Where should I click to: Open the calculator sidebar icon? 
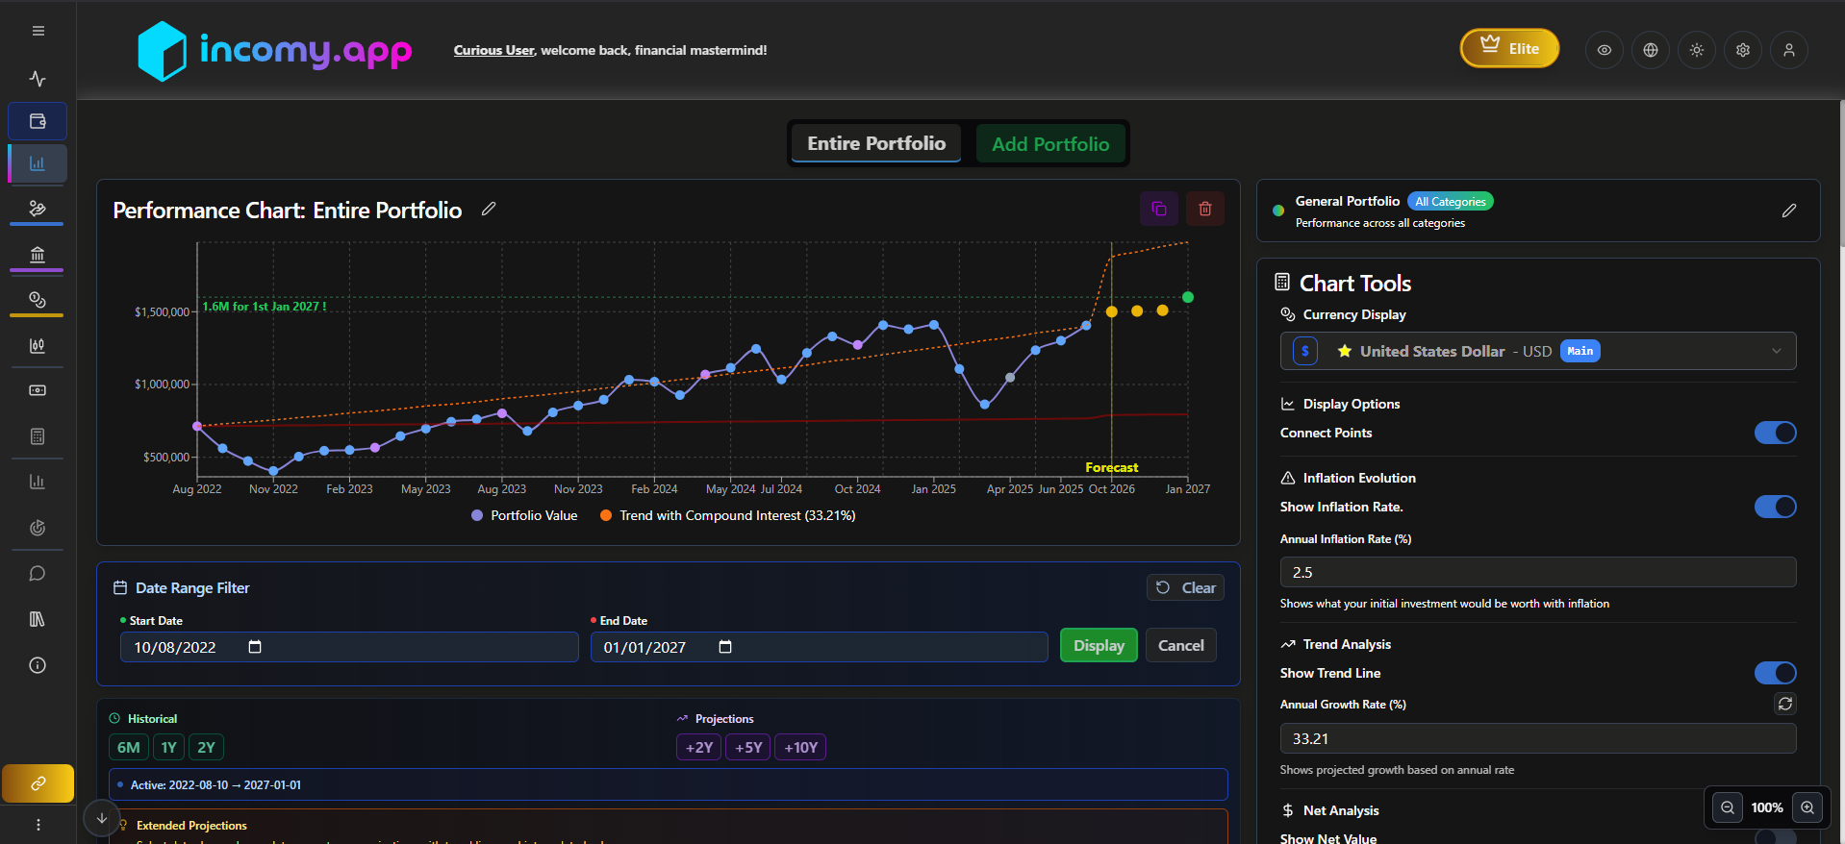point(38,436)
